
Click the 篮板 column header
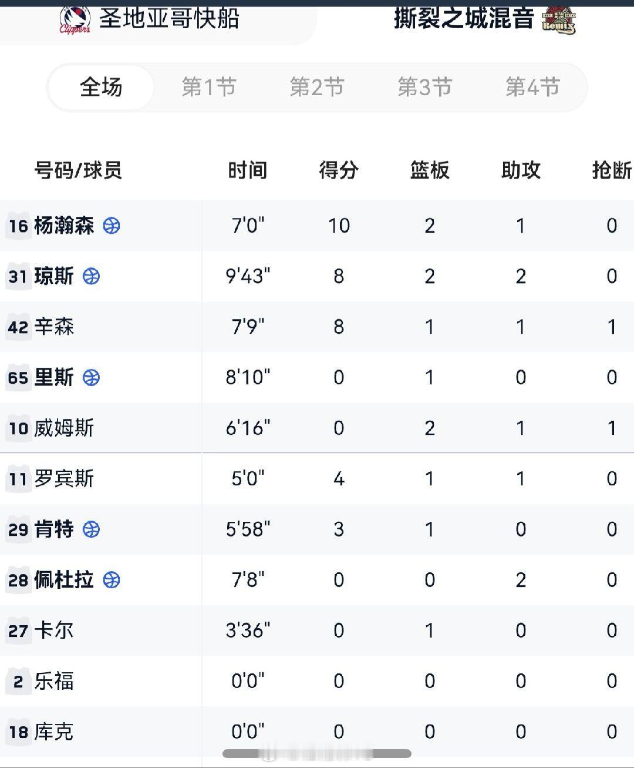430,170
